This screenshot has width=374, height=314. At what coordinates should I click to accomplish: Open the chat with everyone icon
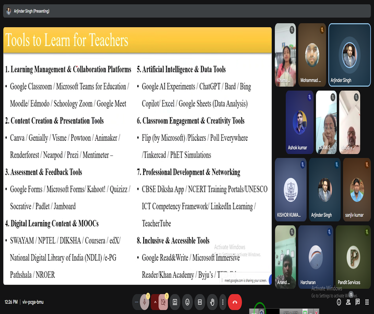[358, 302]
